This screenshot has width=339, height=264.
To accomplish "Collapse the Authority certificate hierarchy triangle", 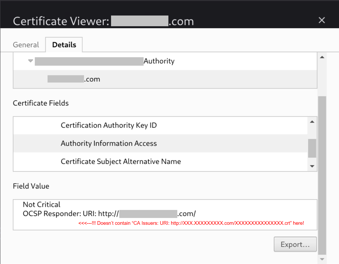I will click(x=31, y=61).
